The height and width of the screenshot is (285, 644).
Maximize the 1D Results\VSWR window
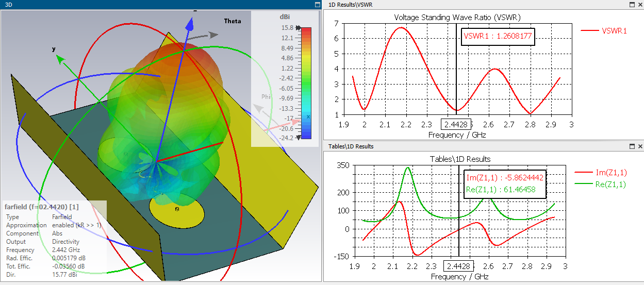pyautogui.click(x=632, y=4)
